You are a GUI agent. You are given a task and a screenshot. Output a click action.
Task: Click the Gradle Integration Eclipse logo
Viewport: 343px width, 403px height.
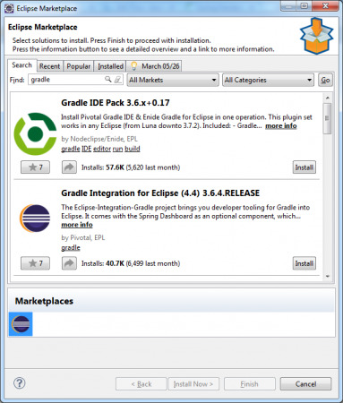click(35, 219)
